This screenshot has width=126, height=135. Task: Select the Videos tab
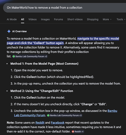[33, 19]
